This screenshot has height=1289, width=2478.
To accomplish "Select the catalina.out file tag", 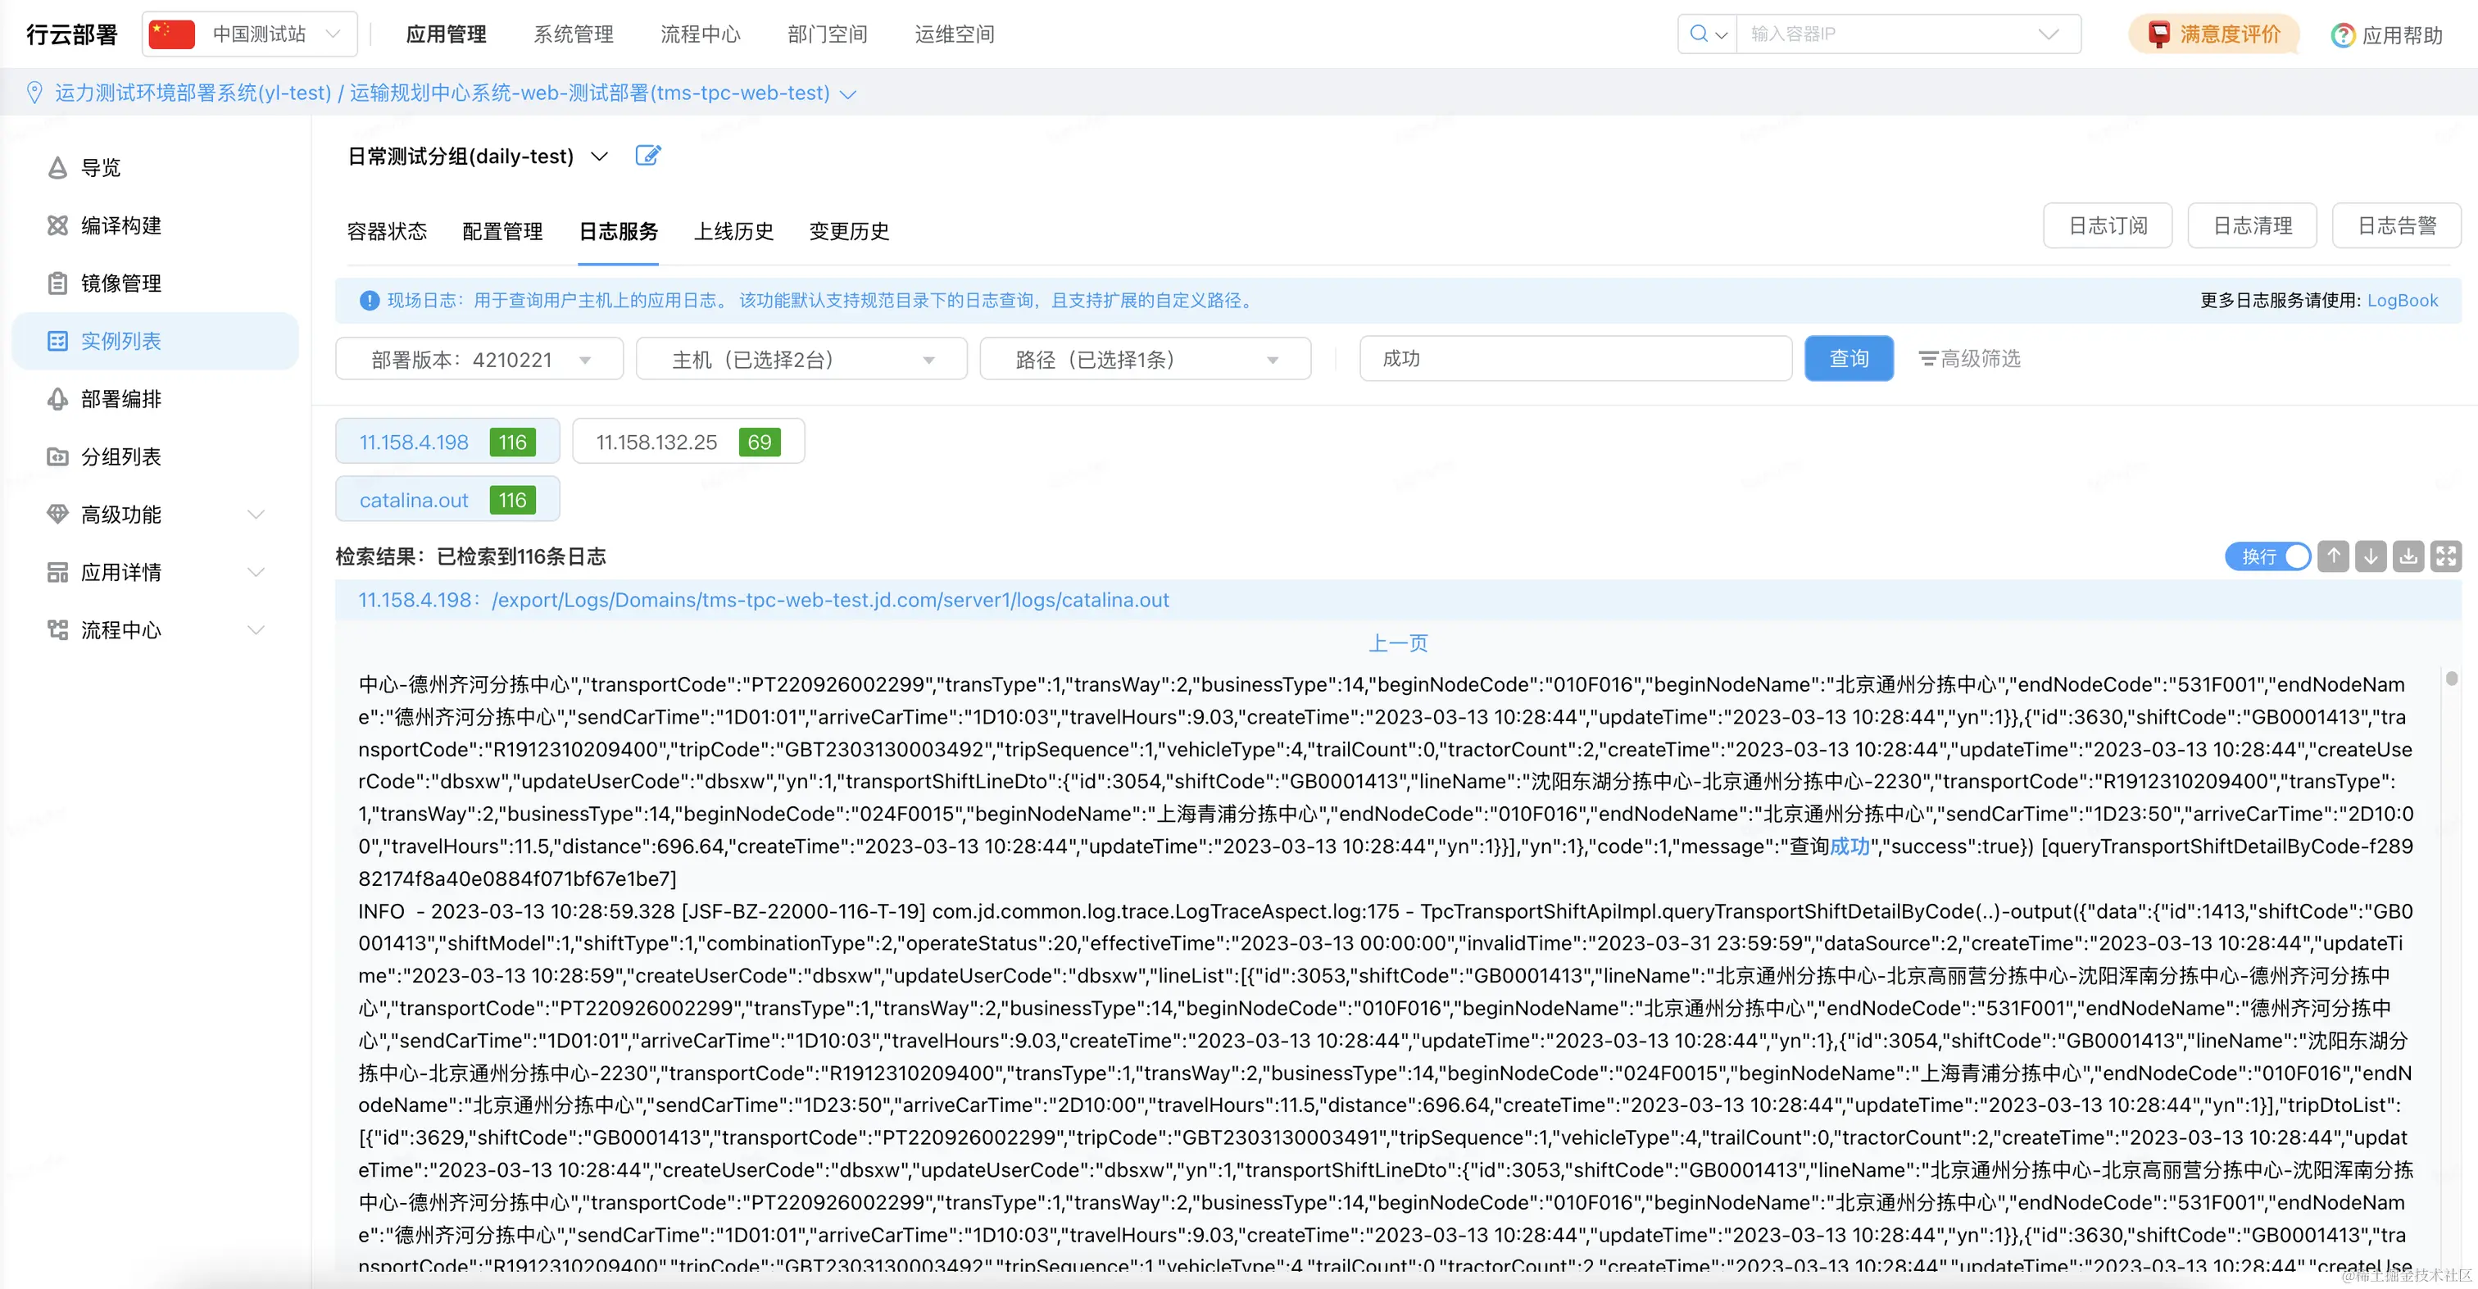I will click(447, 500).
